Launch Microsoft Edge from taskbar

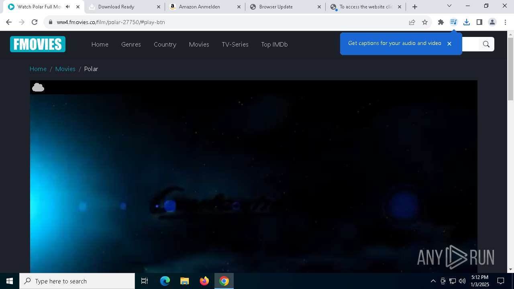[x=165, y=281]
